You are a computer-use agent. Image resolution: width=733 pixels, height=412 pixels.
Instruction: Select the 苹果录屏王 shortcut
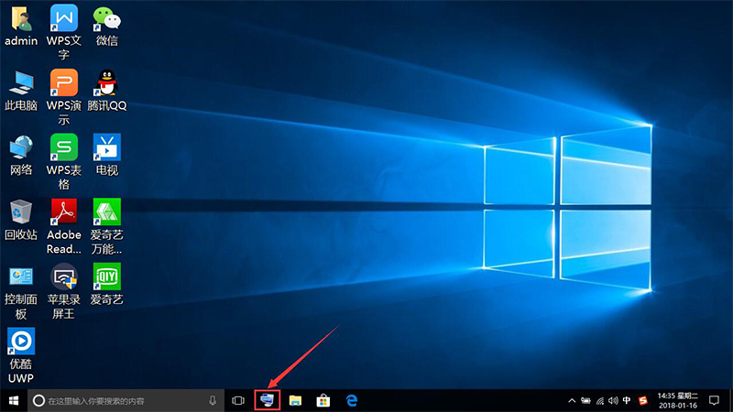point(64,276)
